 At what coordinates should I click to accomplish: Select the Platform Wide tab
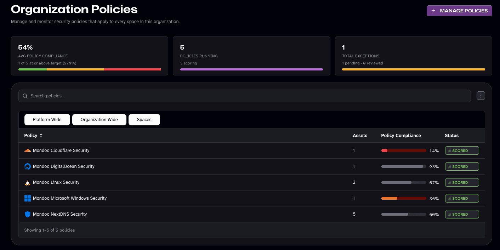point(47,120)
